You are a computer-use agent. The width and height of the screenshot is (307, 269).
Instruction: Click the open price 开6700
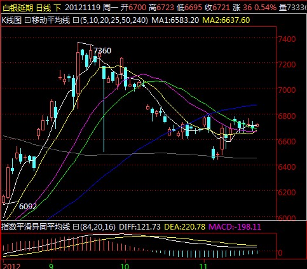(133, 8)
